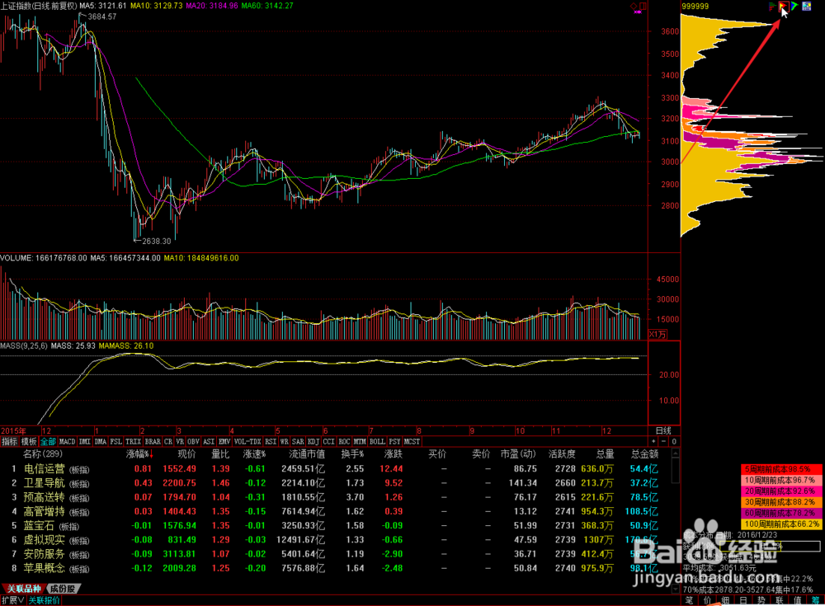Select the CCI indicator
This screenshot has height=606, width=825.
329,441
